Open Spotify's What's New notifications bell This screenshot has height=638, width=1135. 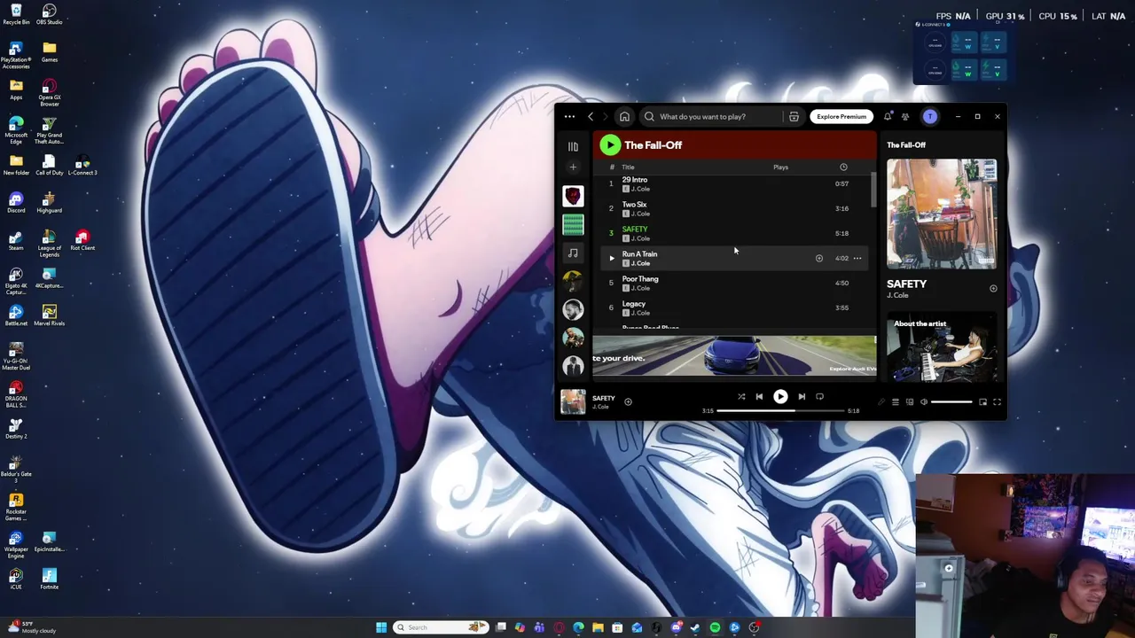point(888,116)
